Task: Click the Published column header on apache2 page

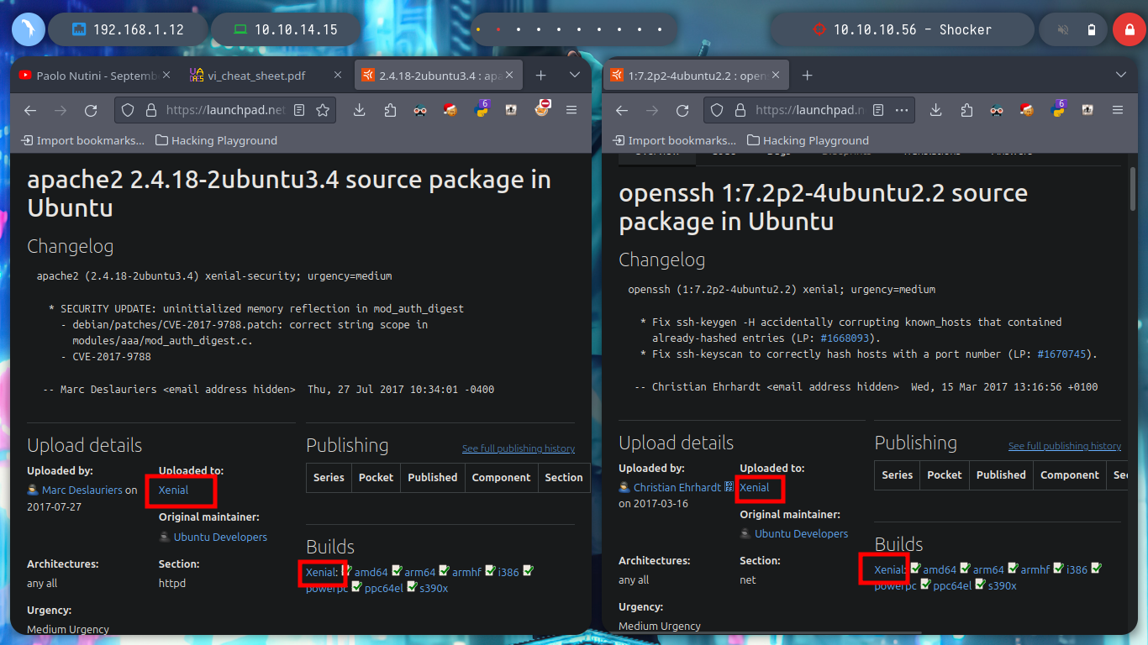Action: coord(432,477)
